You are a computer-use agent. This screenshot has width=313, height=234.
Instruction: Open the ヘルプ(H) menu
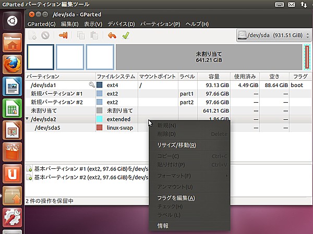[197, 24]
